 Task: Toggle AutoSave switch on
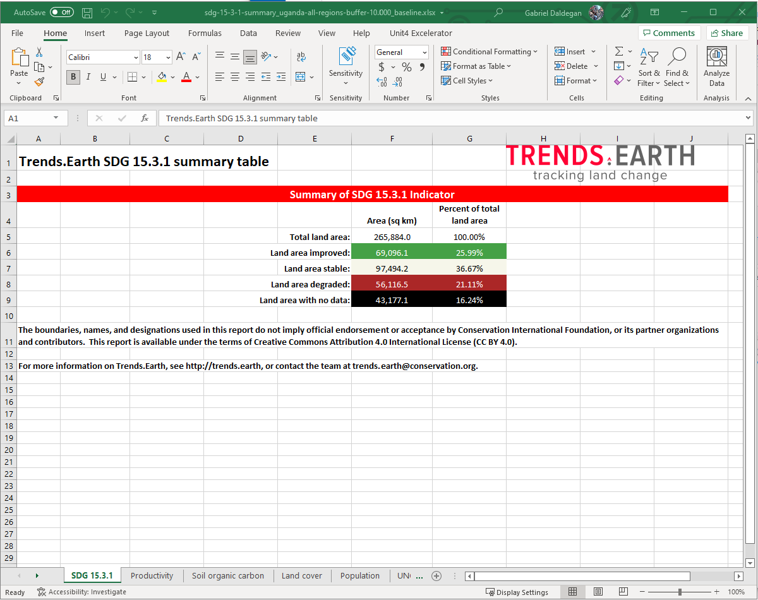pyautogui.click(x=62, y=13)
